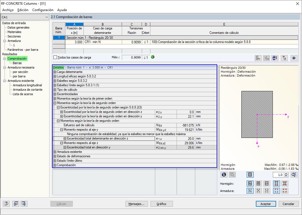This screenshot has height=215, width=302.
Task: Click the Tensiones Razón value 0.9099 in the table row
Action: (x=132, y=42)
